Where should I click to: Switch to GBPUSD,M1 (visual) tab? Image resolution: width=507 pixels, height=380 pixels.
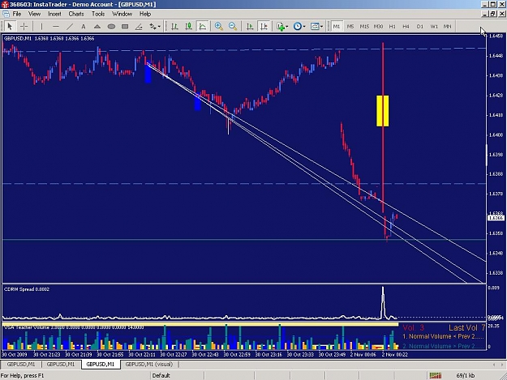click(x=149, y=364)
